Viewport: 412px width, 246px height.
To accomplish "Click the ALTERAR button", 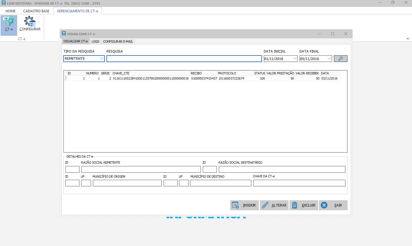I will point(274,205).
